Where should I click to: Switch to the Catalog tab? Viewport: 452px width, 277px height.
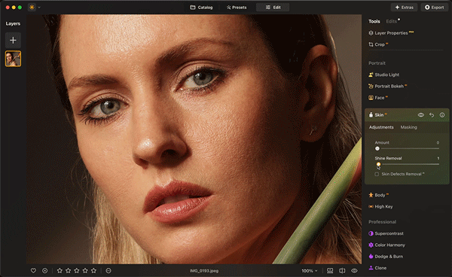(x=201, y=8)
